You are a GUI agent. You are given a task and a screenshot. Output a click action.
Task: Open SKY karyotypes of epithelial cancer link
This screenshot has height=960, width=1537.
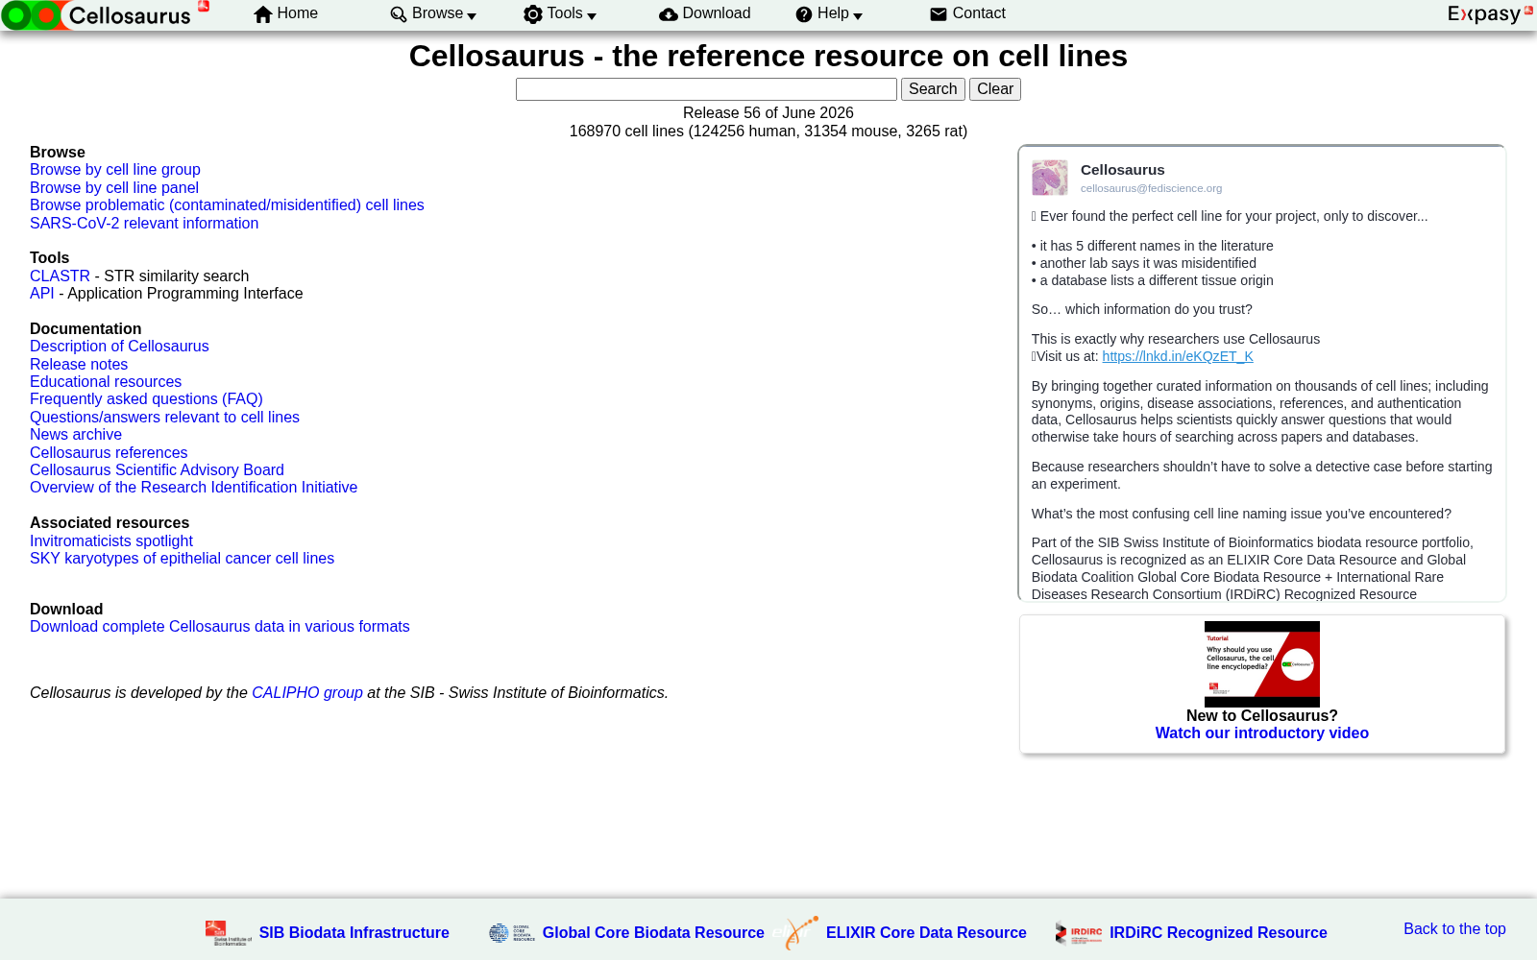pyautogui.click(x=182, y=559)
